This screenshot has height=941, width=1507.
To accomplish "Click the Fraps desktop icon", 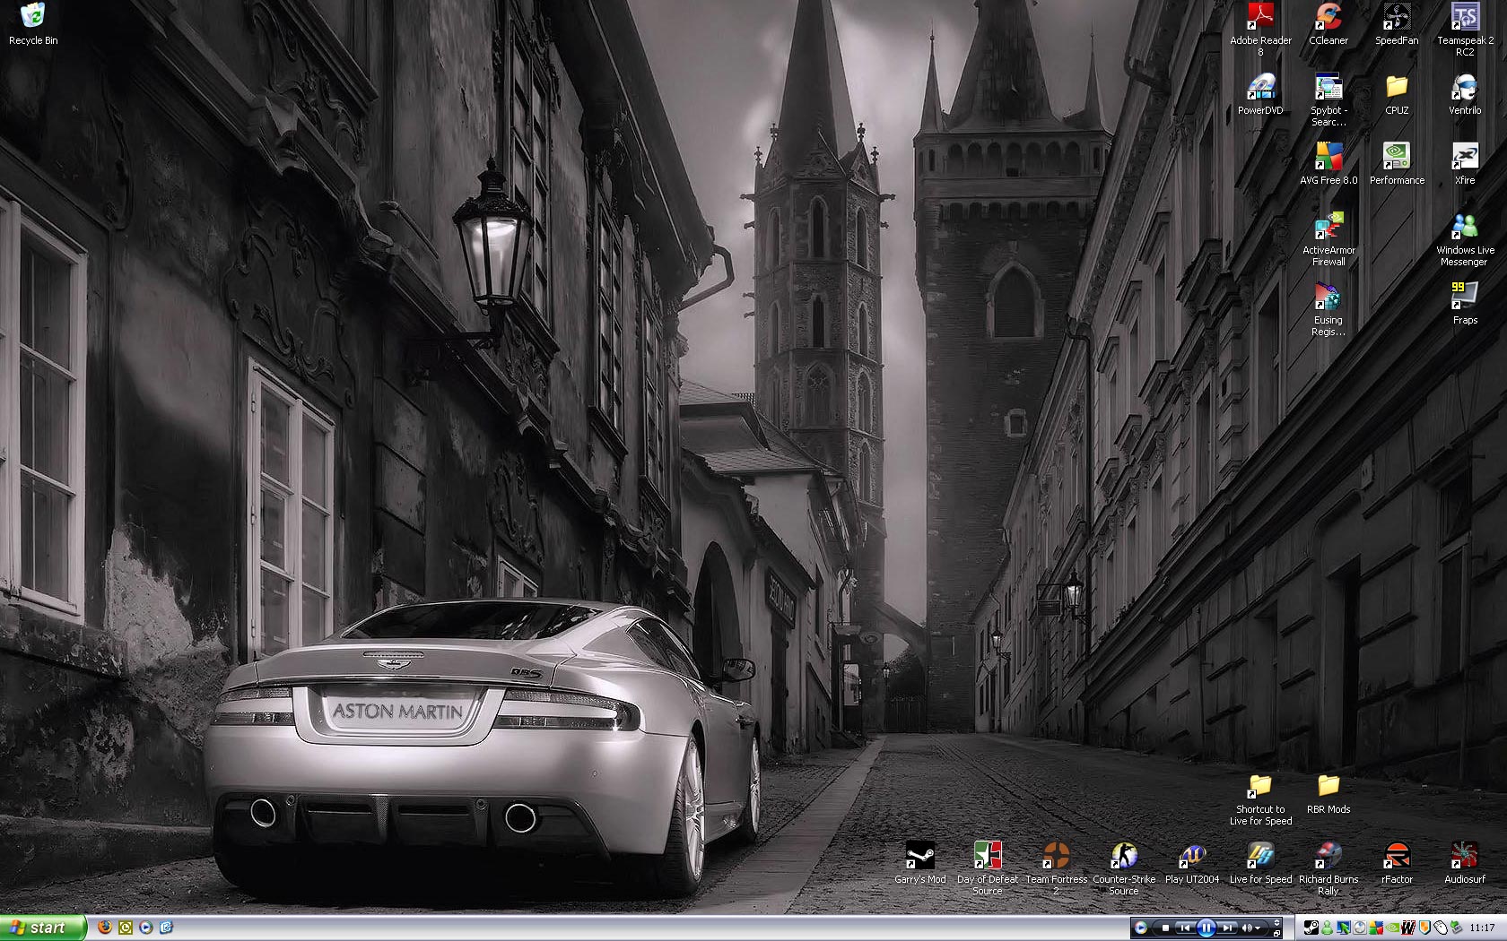I will [1465, 304].
